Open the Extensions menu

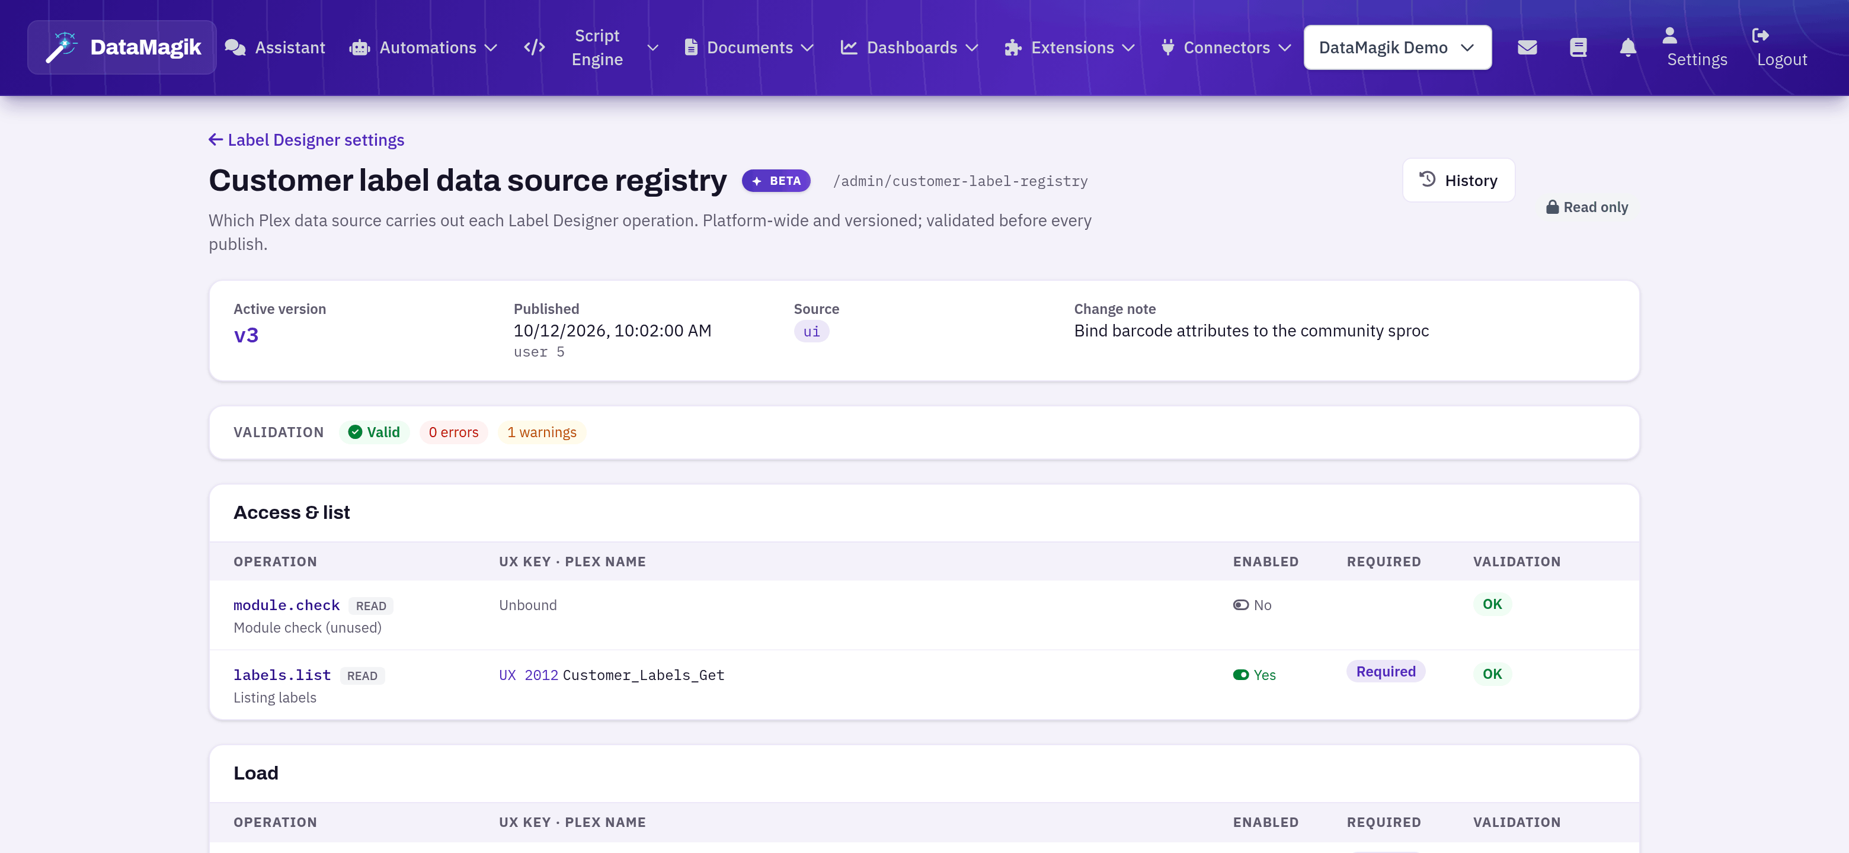click(1070, 47)
